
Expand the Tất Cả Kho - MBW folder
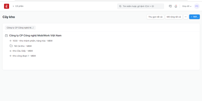point(23,46)
